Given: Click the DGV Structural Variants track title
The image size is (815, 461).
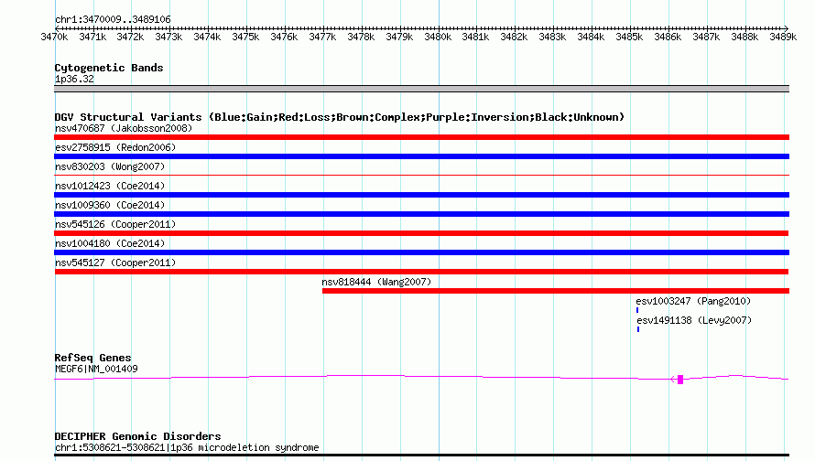Looking at the screenshot, I should [x=340, y=117].
